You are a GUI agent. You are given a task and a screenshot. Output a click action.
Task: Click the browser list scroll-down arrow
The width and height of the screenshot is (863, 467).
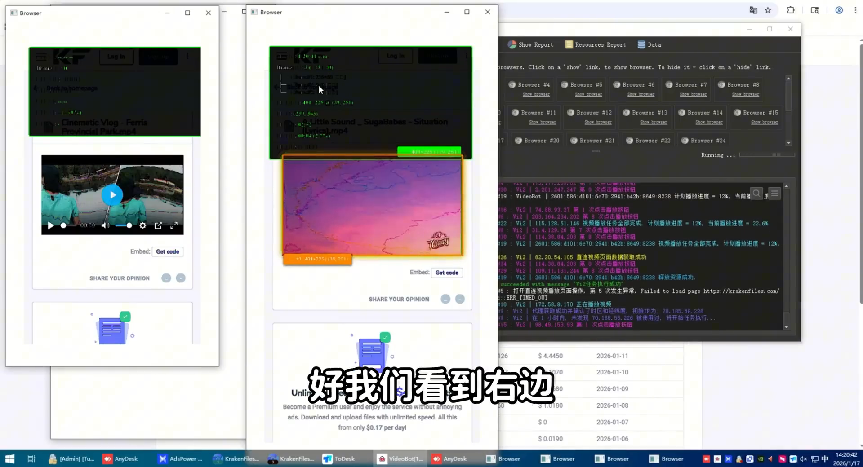click(x=788, y=143)
